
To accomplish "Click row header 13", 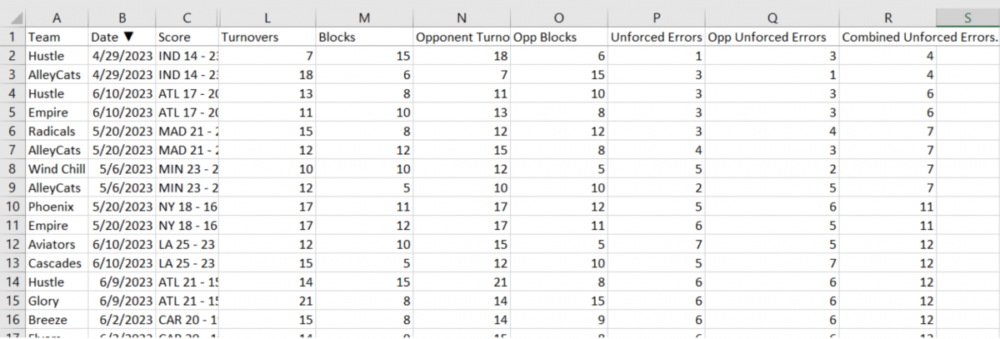I will pos(12,263).
